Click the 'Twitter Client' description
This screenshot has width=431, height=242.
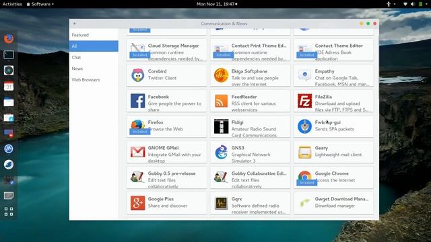(x=162, y=78)
